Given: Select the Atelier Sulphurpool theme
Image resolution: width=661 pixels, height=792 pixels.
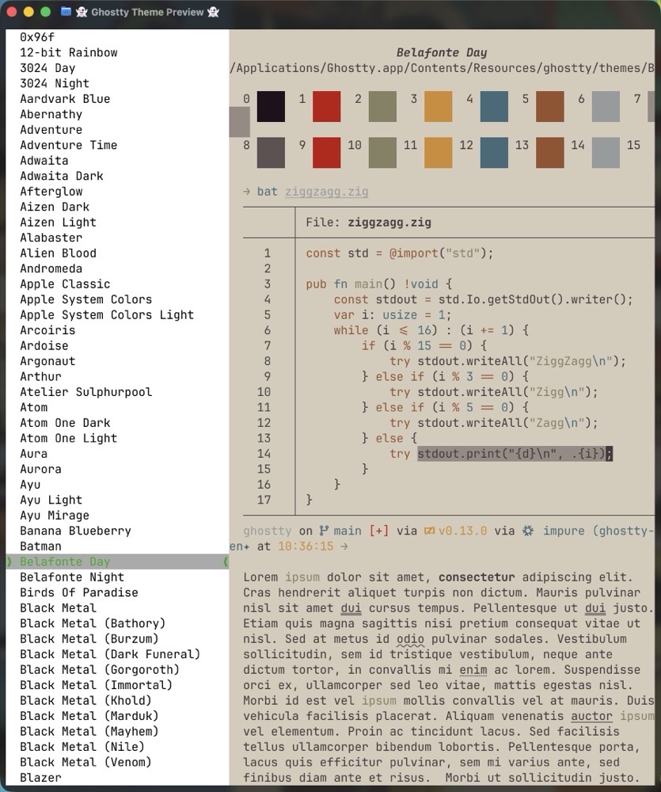Looking at the screenshot, I should [85, 392].
